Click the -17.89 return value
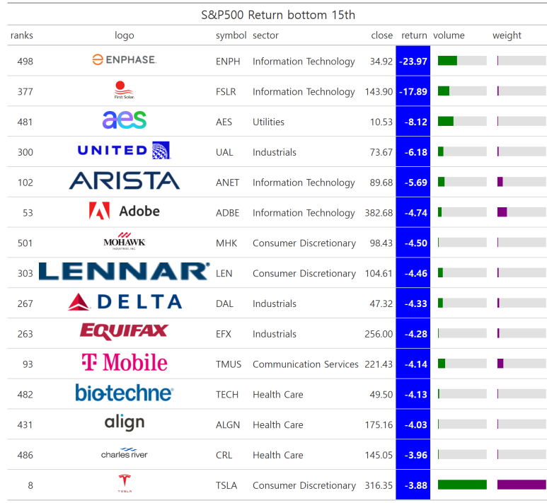The height and width of the screenshot is (503, 547). (413, 92)
